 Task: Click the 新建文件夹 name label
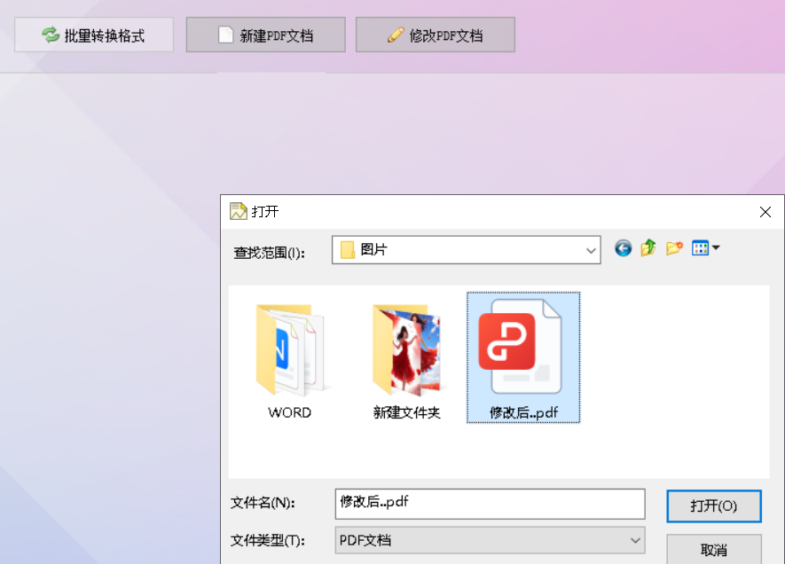(406, 412)
